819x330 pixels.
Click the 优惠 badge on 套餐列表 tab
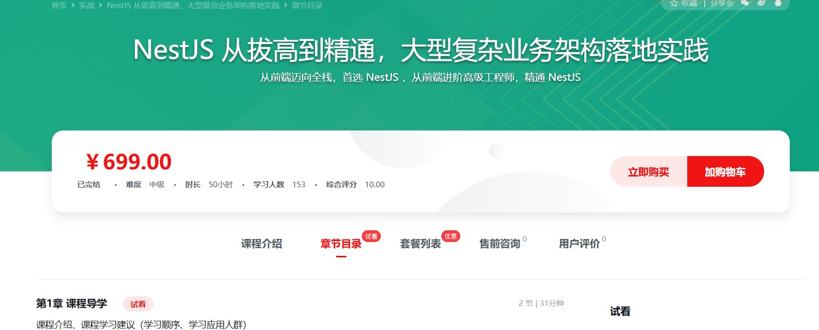451,236
